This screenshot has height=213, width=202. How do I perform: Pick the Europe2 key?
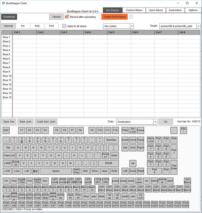16,163
